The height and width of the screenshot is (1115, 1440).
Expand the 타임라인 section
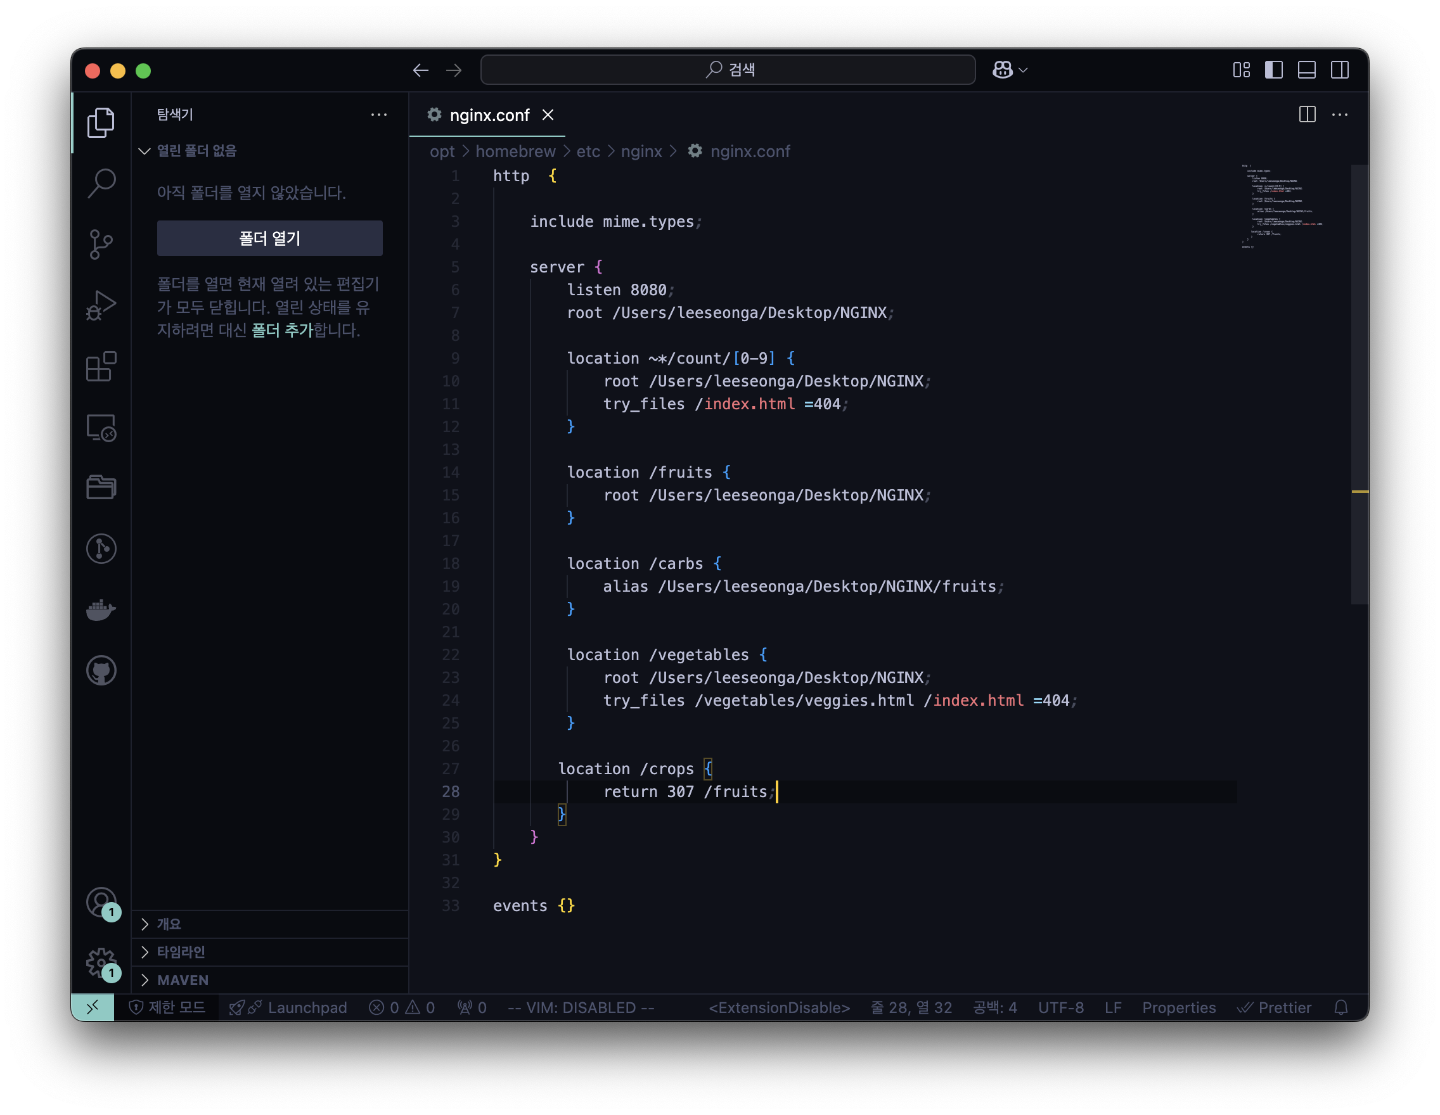(181, 952)
